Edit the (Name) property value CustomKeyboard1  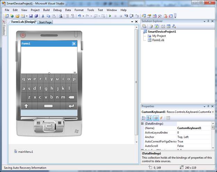coord(194,128)
